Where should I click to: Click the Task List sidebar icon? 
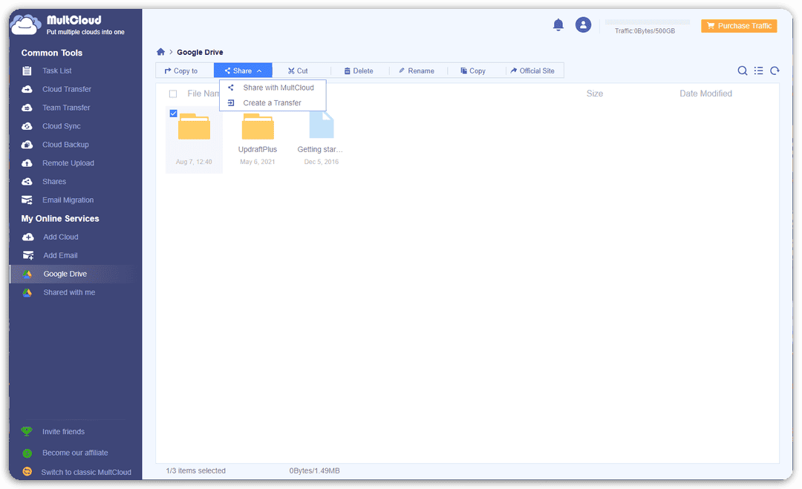click(x=27, y=70)
